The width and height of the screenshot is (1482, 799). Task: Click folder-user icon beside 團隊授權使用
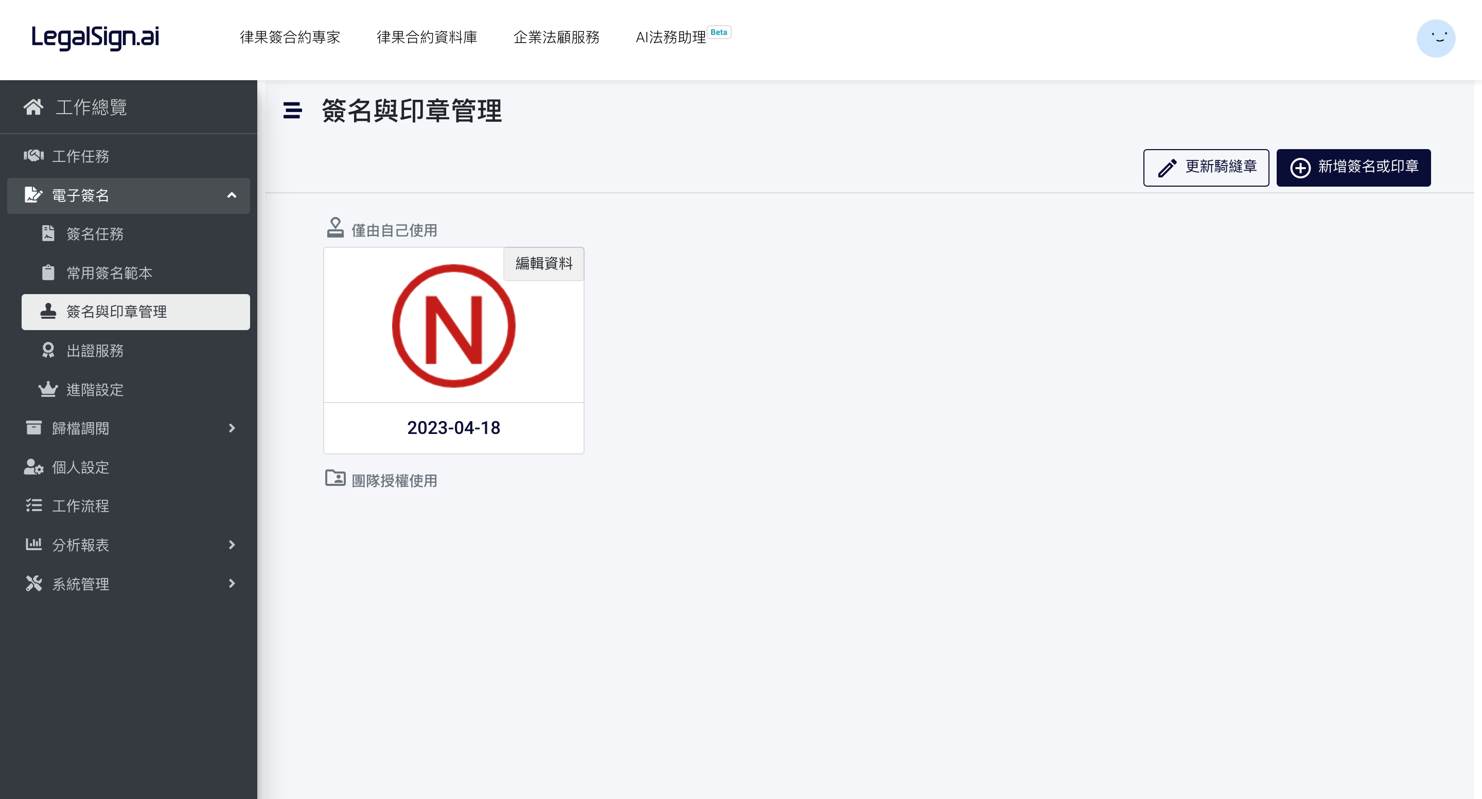tap(335, 478)
